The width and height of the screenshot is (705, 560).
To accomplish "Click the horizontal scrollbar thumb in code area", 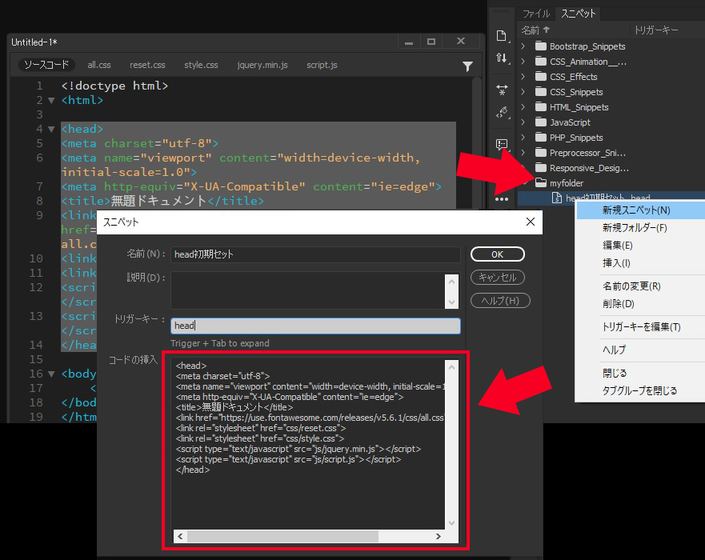I will (282, 536).
